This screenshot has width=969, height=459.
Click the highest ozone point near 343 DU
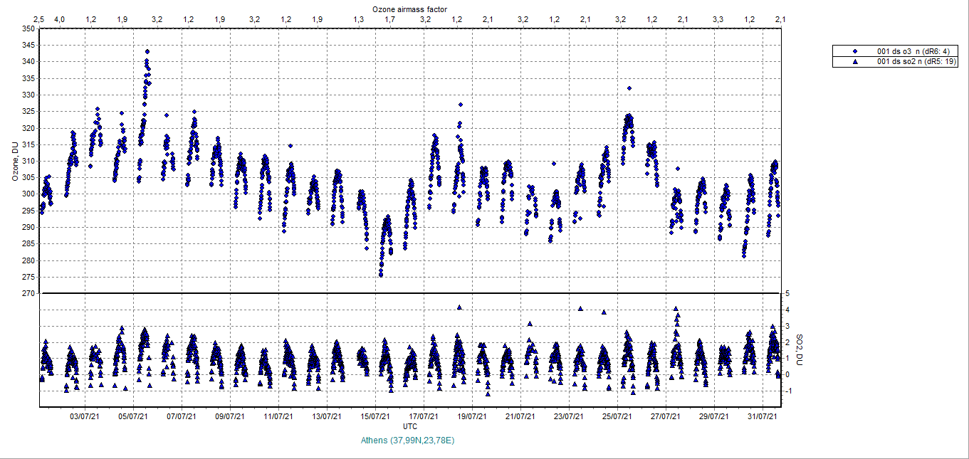pyautogui.click(x=147, y=51)
